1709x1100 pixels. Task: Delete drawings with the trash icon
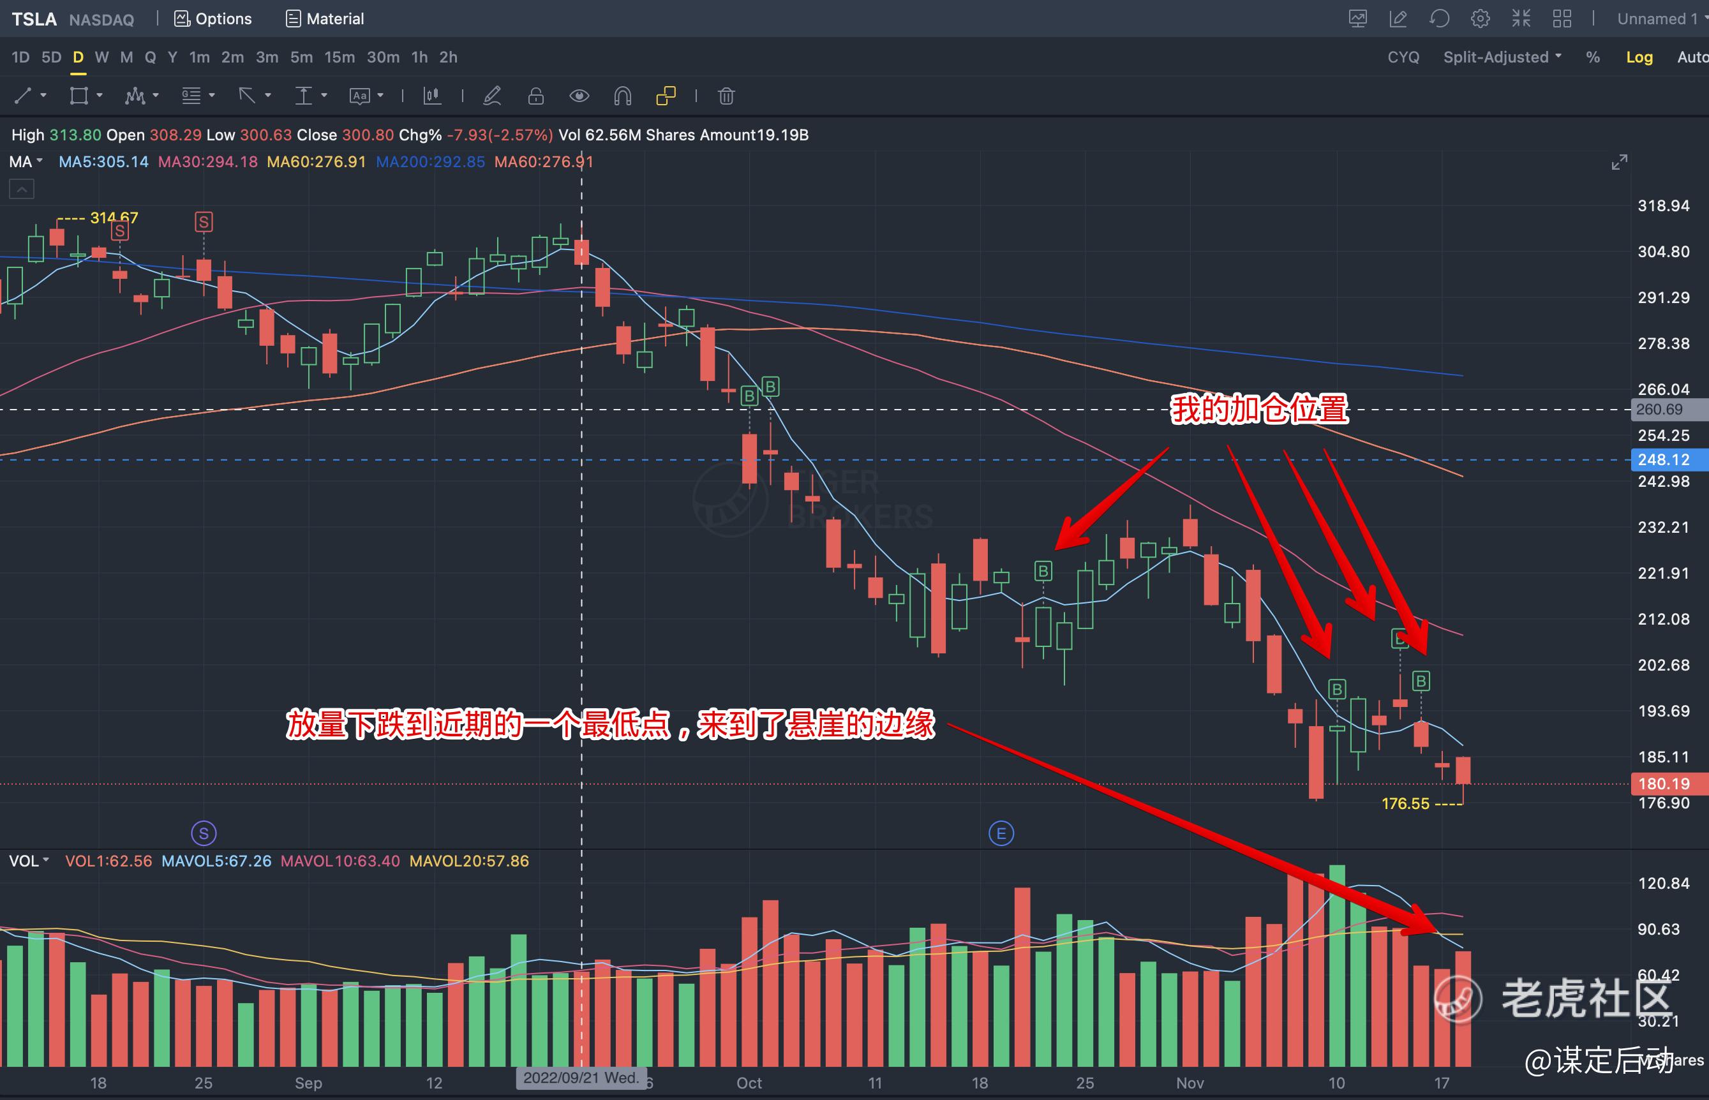coord(726,96)
